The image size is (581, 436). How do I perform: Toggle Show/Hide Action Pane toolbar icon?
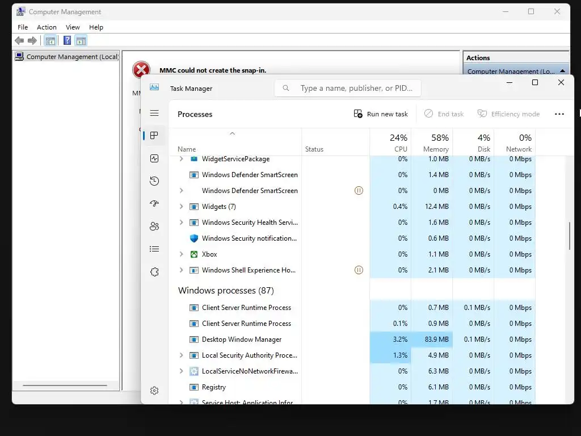tap(81, 40)
